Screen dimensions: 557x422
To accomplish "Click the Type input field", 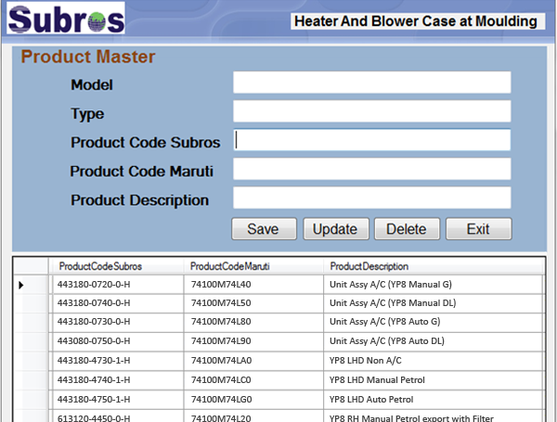I will [x=372, y=111].
